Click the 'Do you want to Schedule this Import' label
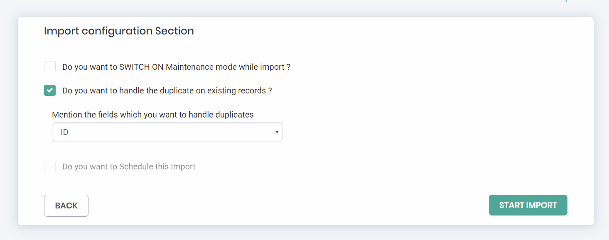This screenshot has height=240, width=609. click(x=129, y=167)
